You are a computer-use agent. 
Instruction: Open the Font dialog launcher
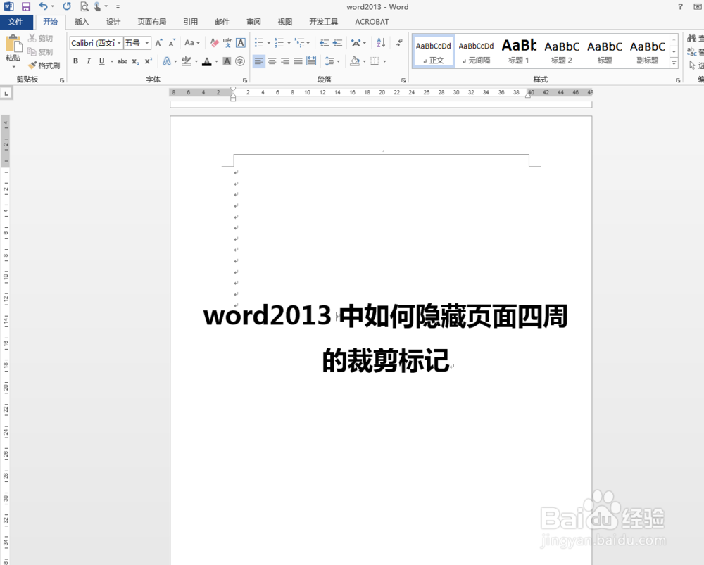[245, 80]
